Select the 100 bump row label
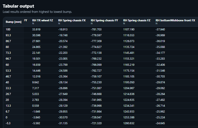Image resolution: width=198 pixels, height=128 pixels. pos(8,30)
